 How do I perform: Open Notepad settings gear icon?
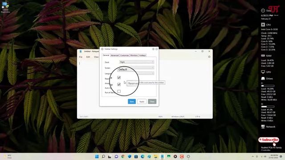[x=209, y=57]
